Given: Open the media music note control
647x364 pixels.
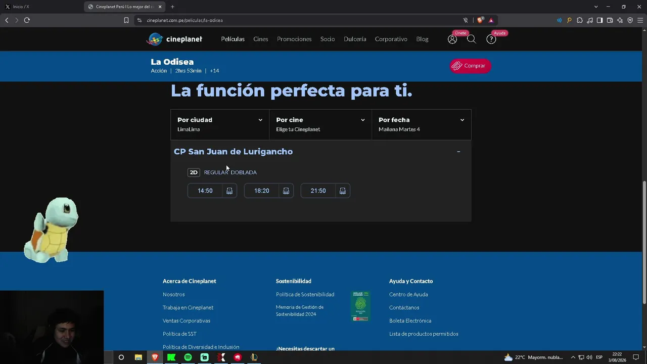Looking at the screenshot, I should 589,20.
